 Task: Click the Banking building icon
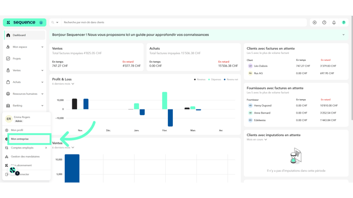click(8, 105)
